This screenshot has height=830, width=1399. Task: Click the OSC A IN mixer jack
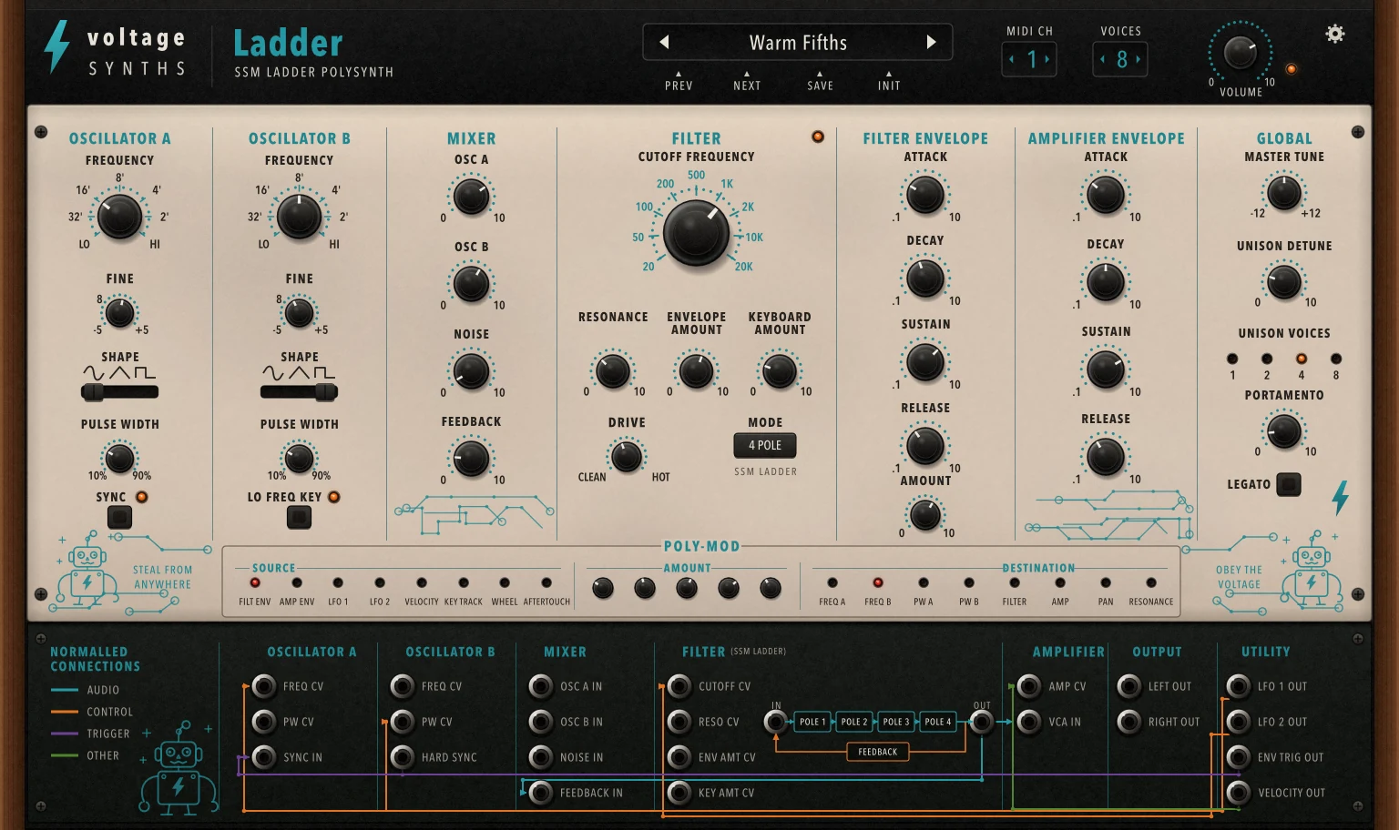(x=541, y=686)
